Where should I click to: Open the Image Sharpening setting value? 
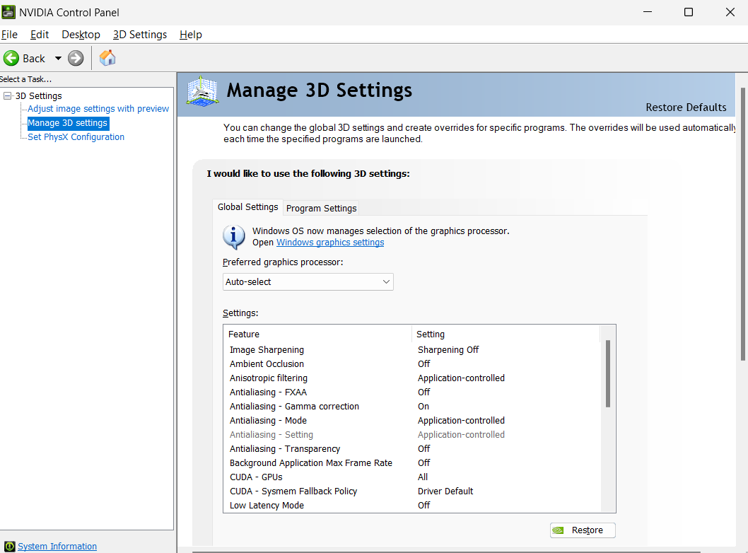pos(448,349)
